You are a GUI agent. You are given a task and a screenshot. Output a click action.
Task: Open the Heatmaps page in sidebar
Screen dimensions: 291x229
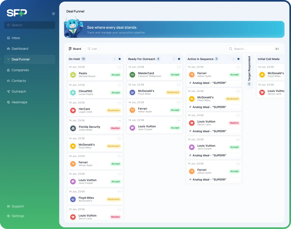coord(19,102)
